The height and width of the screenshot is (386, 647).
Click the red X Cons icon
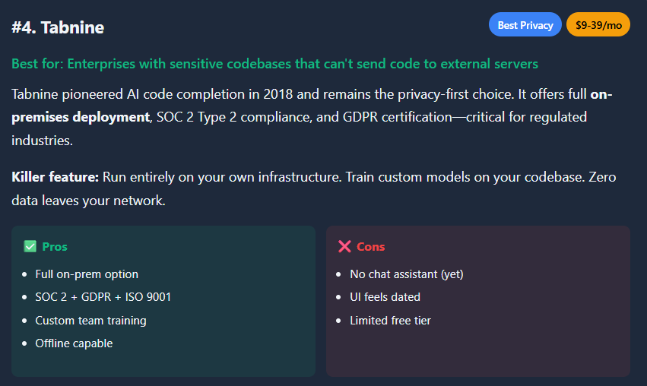tap(344, 246)
